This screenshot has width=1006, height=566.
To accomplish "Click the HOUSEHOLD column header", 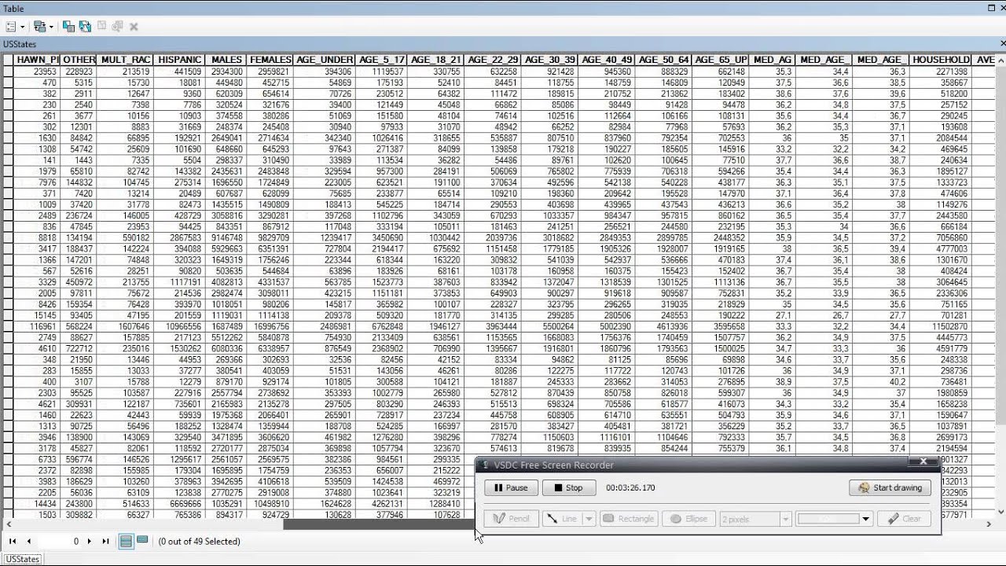I will pyautogui.click(x=941, y=60).
